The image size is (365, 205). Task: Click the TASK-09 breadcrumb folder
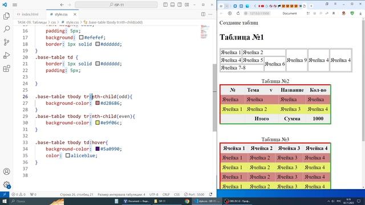pyautogui.click(x=32, y=22)
